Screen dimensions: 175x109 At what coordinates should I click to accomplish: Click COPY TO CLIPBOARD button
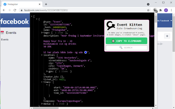click(x=126, y=41)
